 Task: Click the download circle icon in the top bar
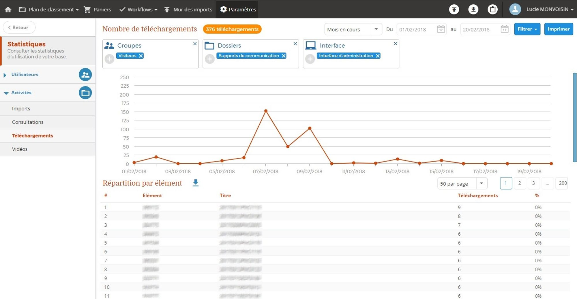473,10
